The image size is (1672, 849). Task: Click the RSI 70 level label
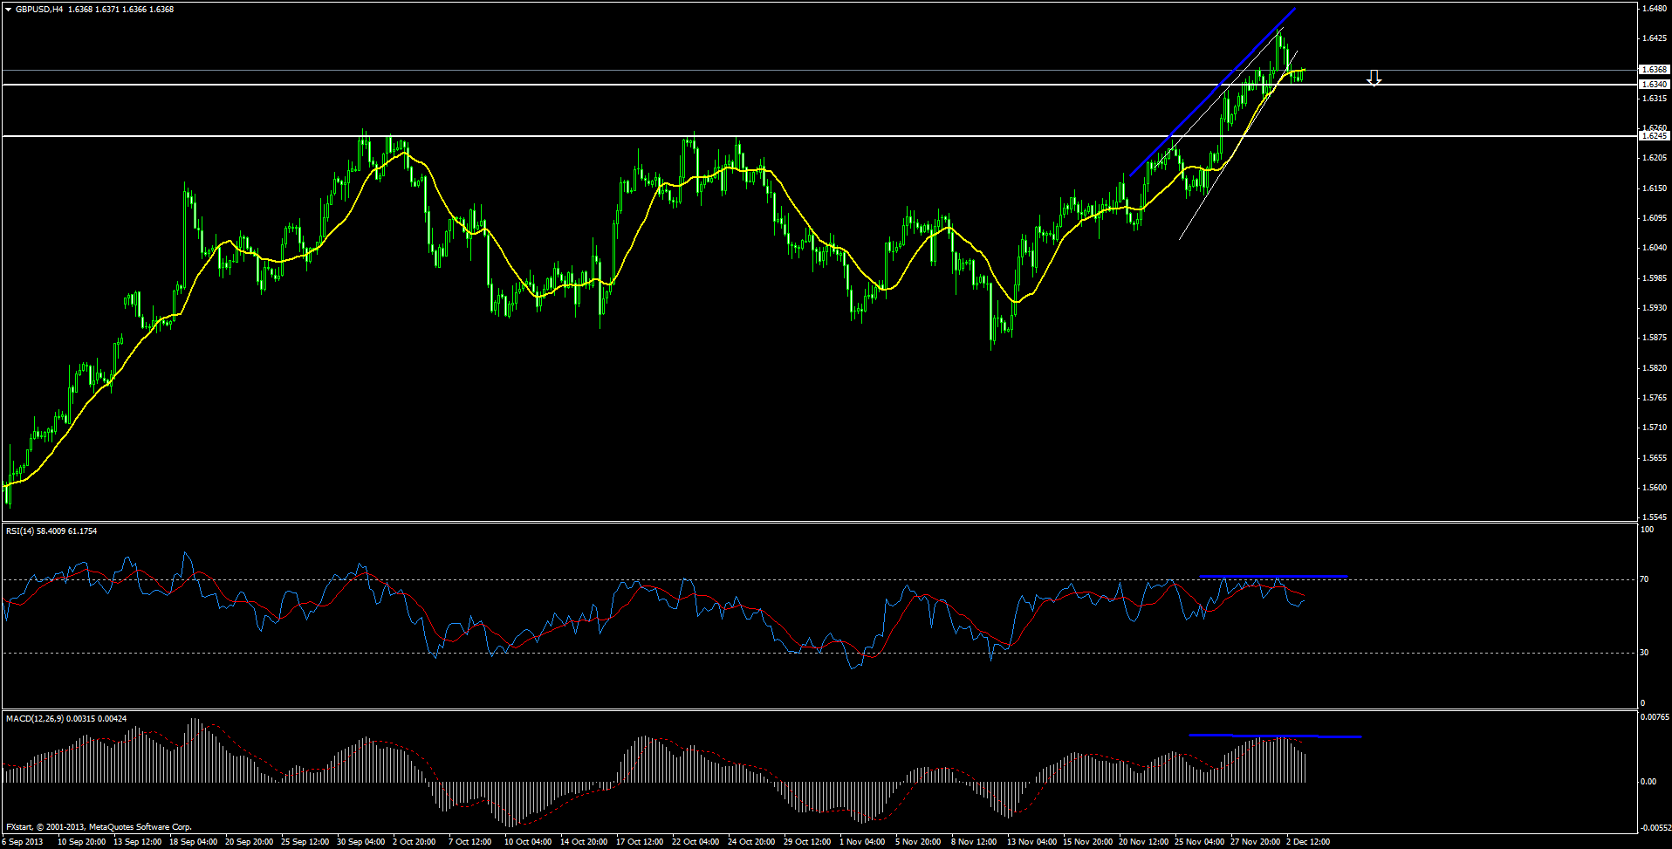[1645, 579]
